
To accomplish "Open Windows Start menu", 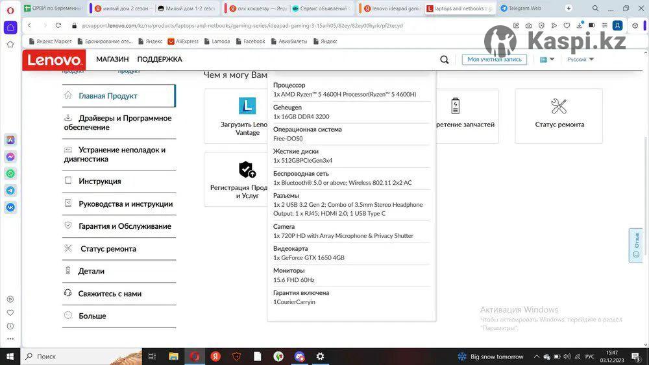I will point(10,357).
